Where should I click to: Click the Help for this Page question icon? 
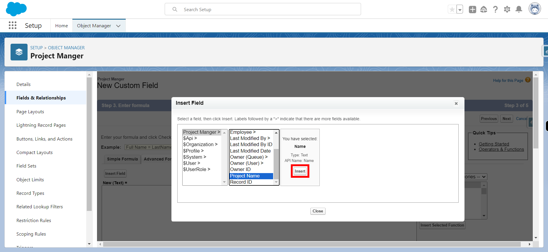(x=528, y=80)
